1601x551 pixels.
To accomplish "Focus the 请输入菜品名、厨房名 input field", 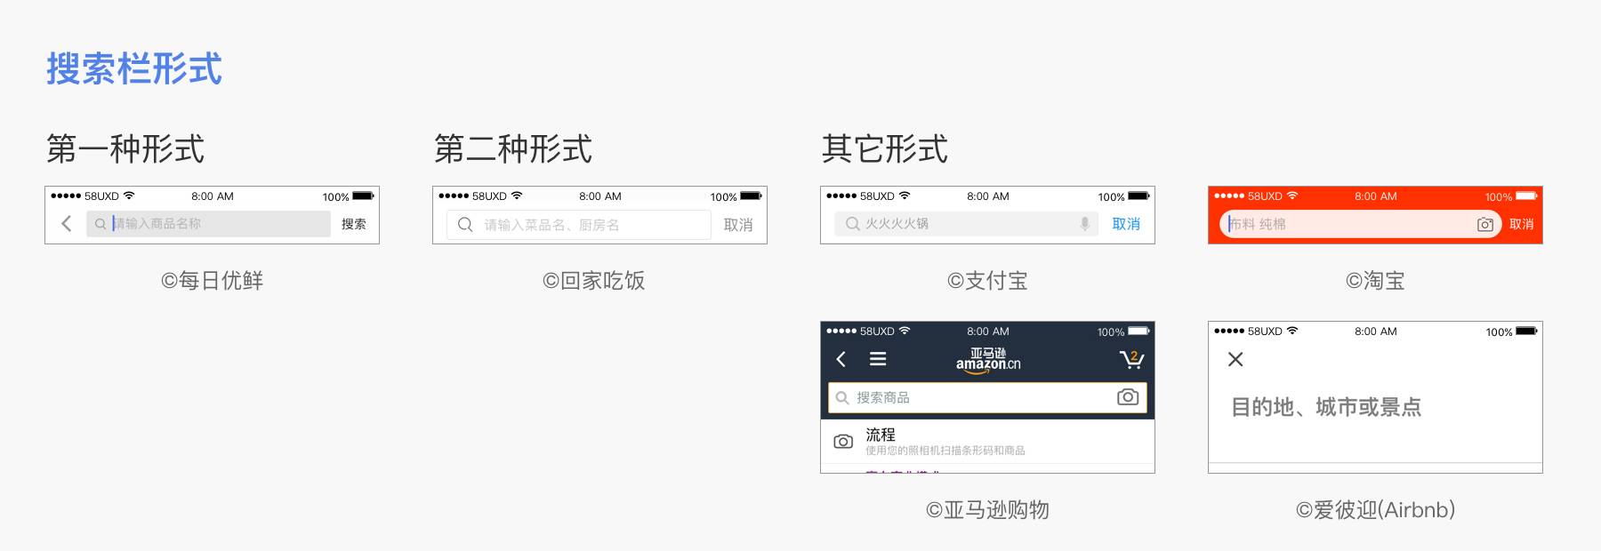I will (x=587, y=225).
